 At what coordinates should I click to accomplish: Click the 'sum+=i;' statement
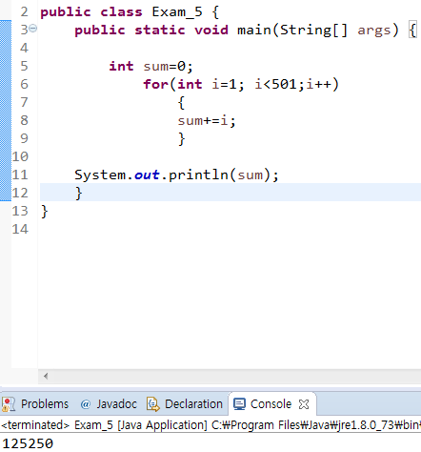(x=207, y=121)
